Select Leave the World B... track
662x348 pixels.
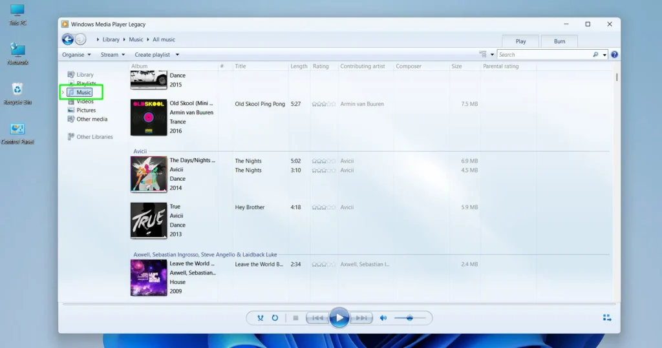[259, 264]
